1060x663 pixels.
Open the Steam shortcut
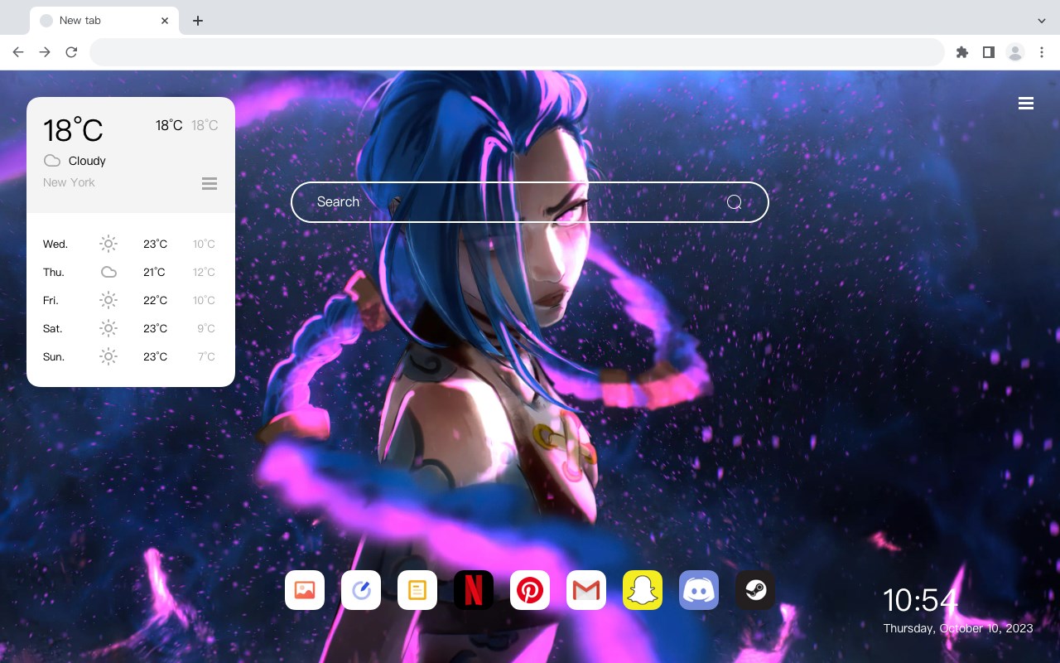pyautogui.click(x=755, y=590)
